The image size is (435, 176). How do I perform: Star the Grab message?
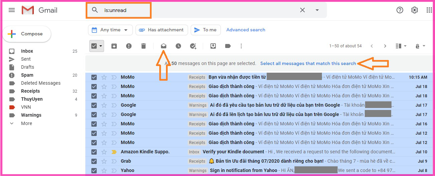(104, 161)
